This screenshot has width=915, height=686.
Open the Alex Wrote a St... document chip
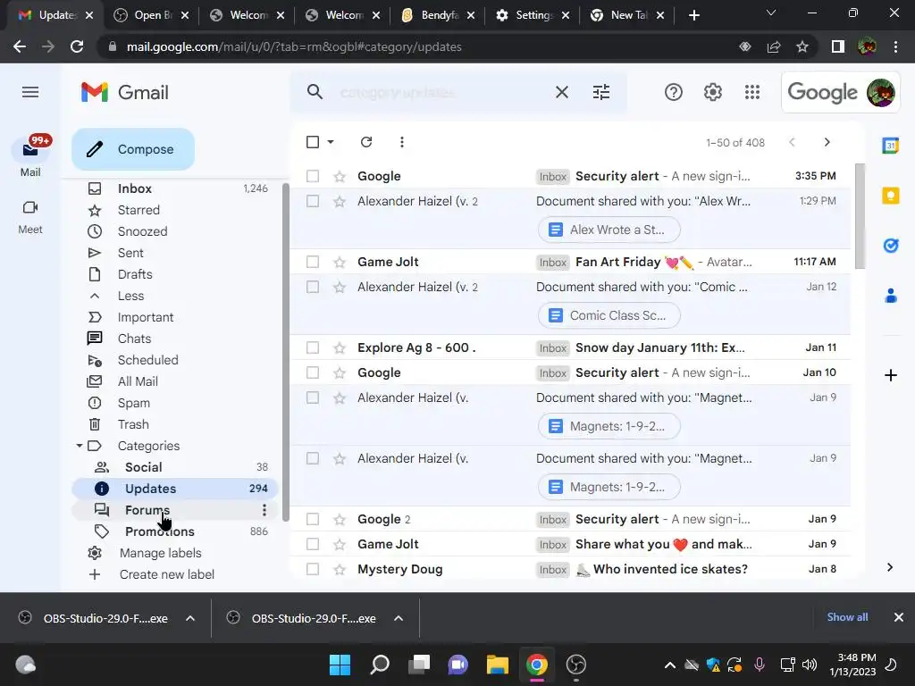point(609,230)
